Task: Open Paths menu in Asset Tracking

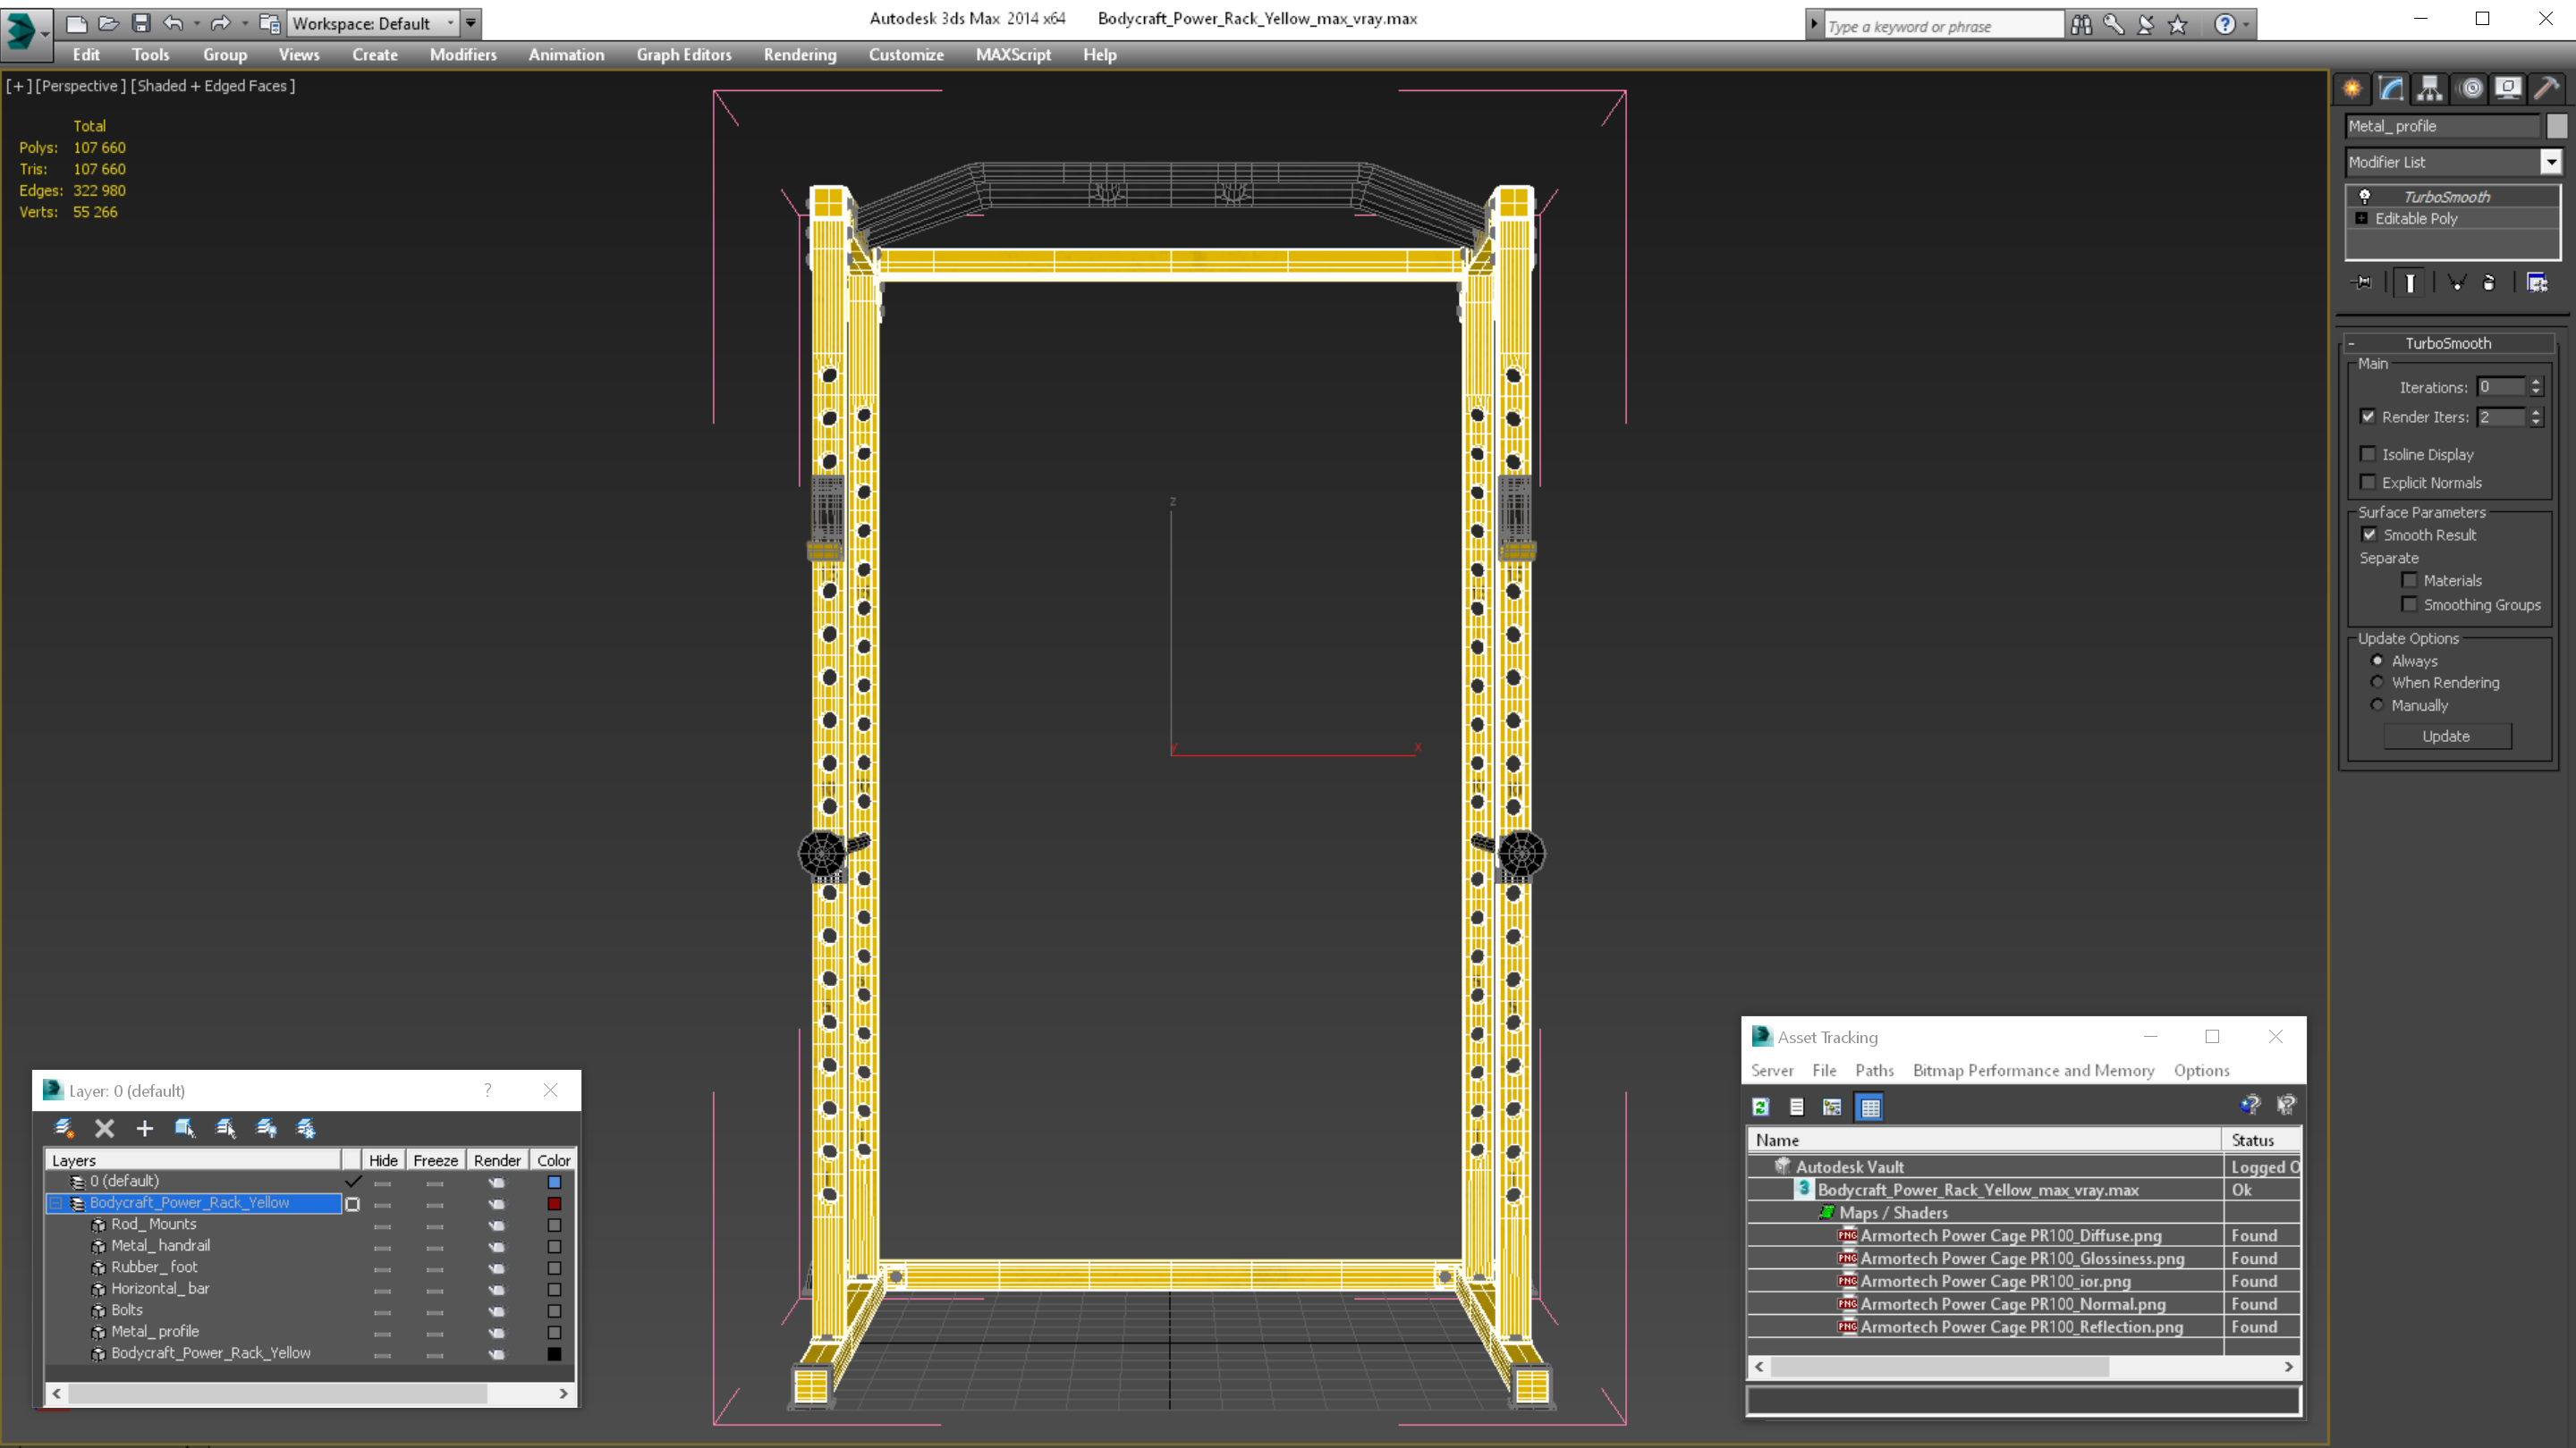Action: click(1874, 1070)
